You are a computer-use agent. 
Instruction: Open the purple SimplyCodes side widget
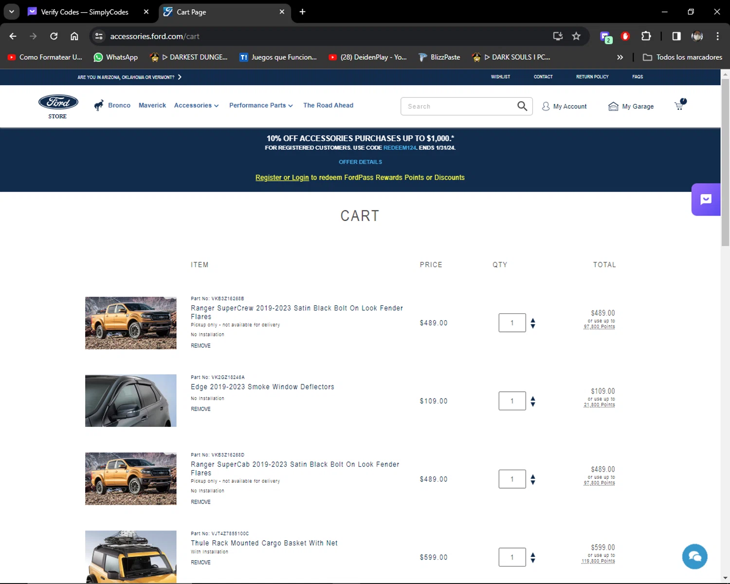coord(706,200)
